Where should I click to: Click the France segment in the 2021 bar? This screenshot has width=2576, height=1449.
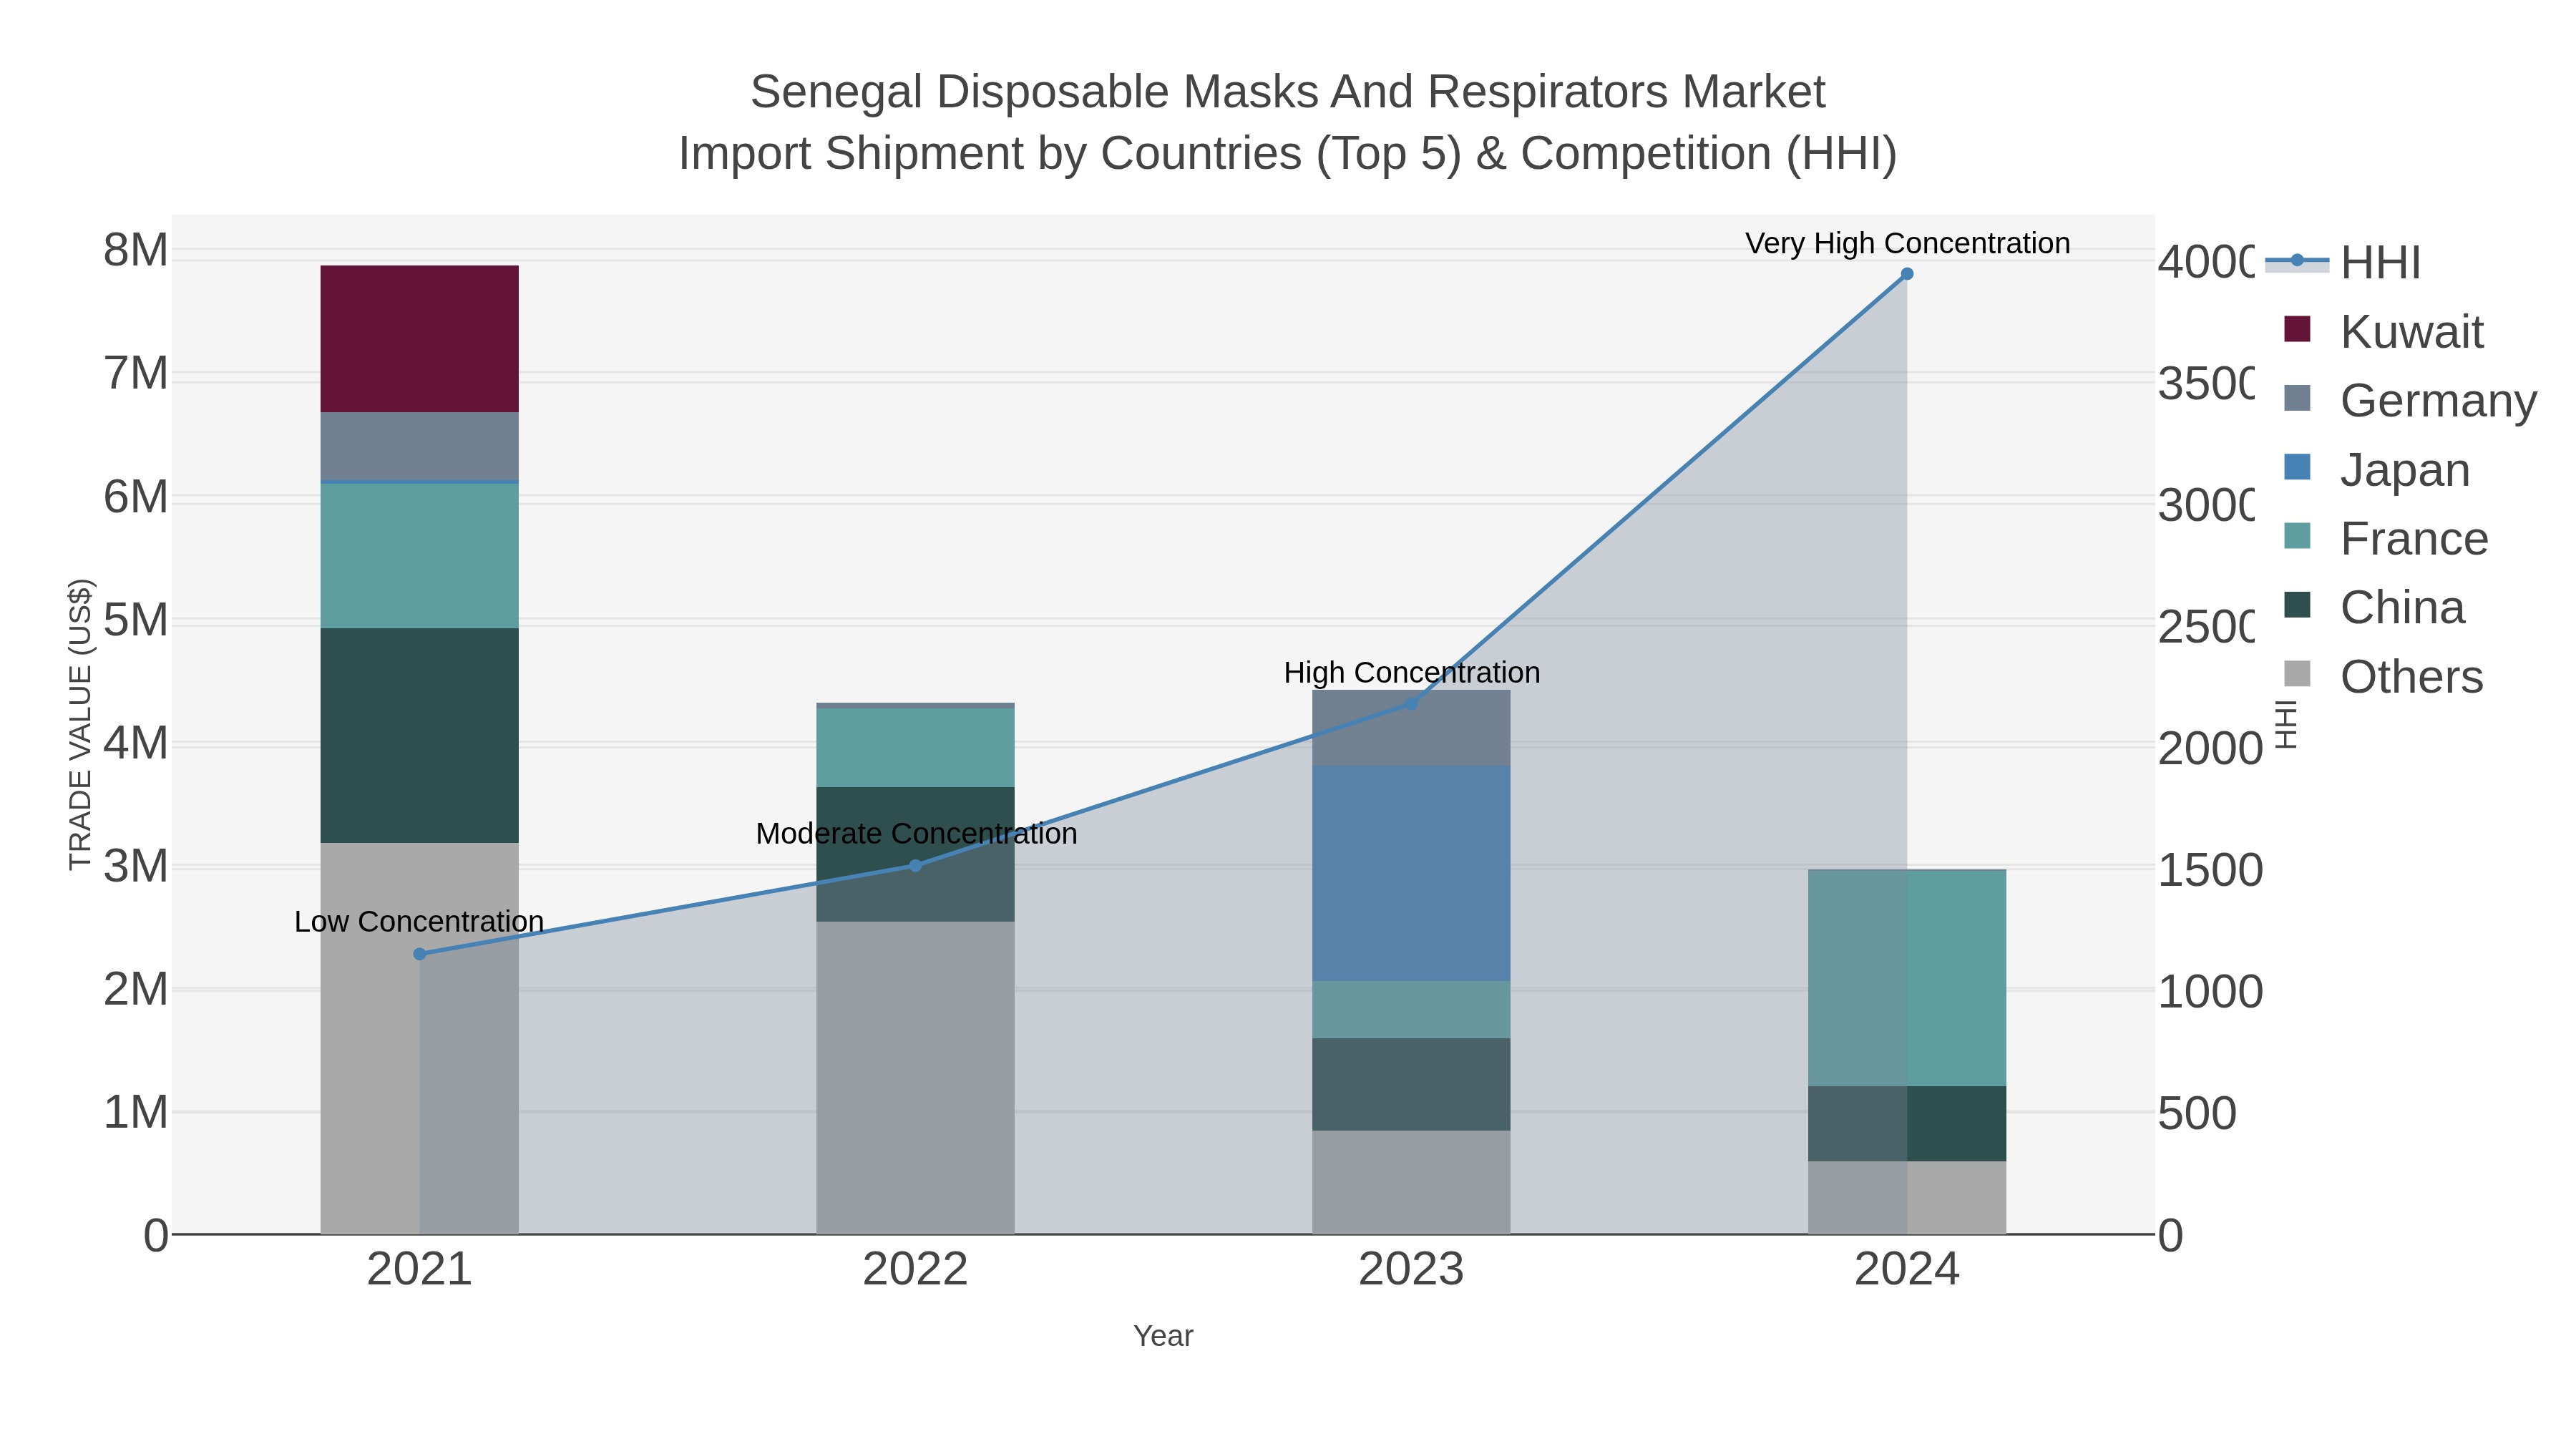(x=419, y=556)
